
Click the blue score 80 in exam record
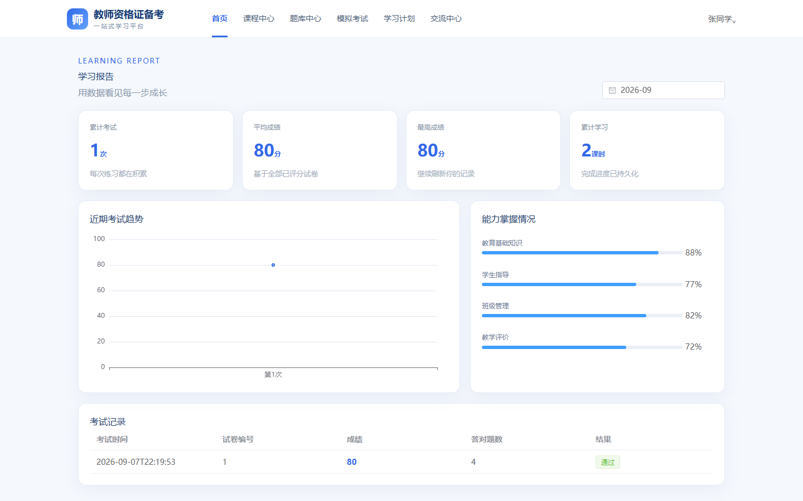(352, 462)
